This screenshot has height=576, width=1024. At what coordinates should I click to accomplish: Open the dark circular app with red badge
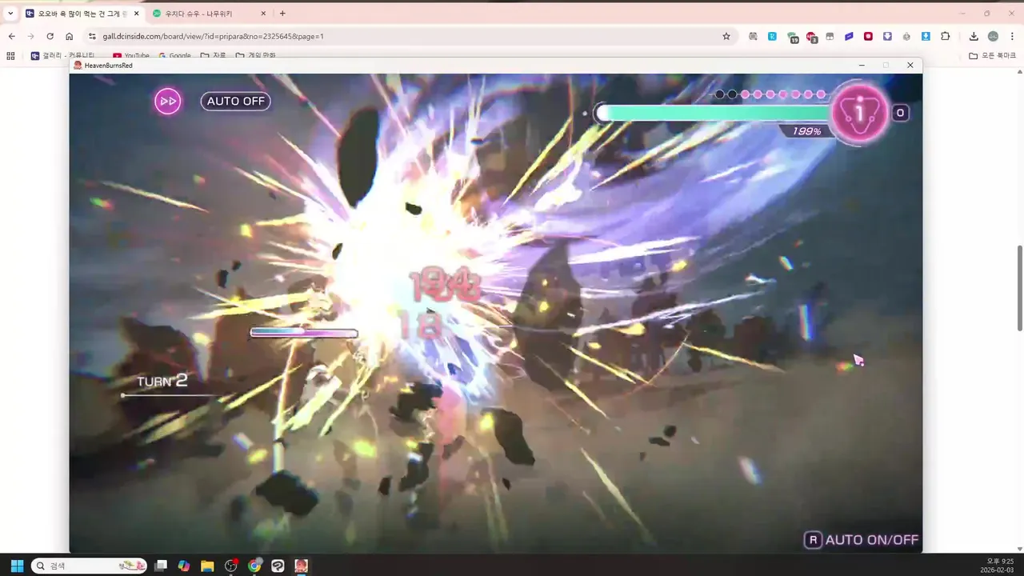click(231, 566)
